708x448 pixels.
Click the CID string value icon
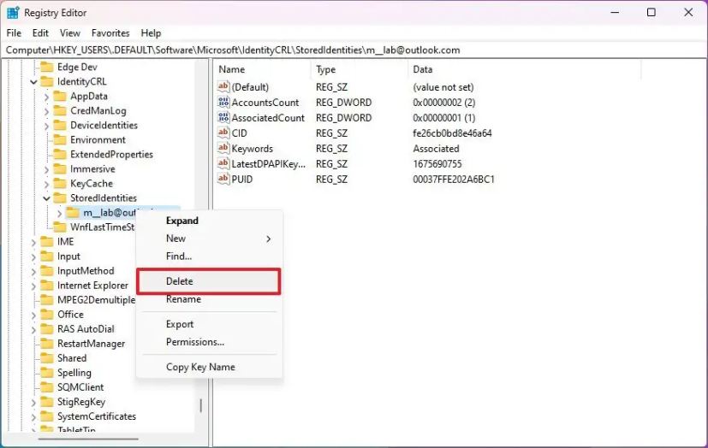click(223, 133)
